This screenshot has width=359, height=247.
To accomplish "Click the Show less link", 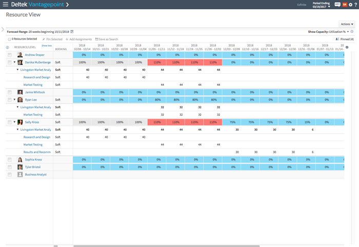I will (x=46, y=46).
